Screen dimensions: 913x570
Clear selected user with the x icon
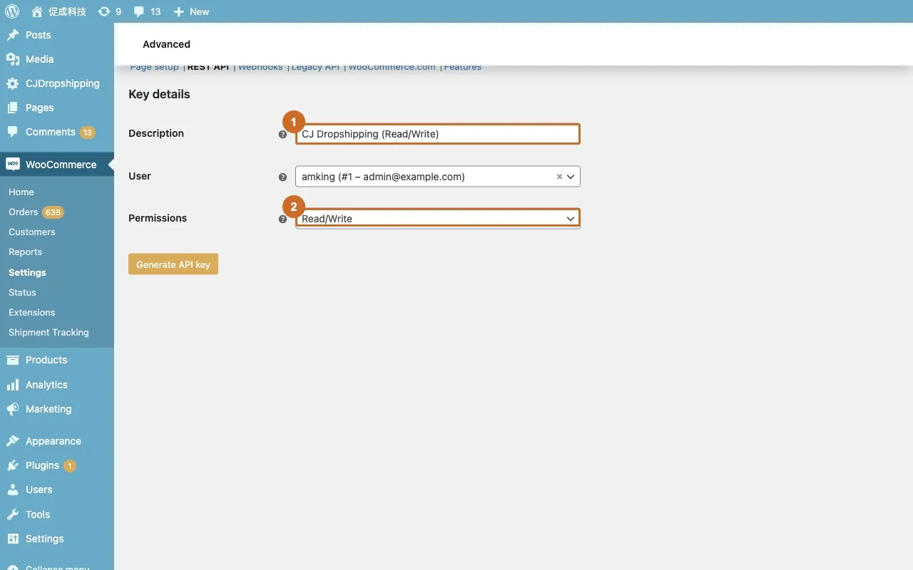coord(559,177)
